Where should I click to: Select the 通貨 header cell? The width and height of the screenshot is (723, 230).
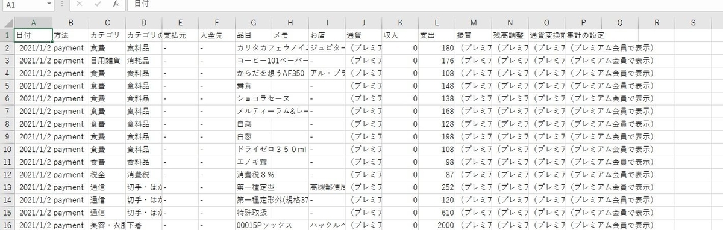pos(364,35)
